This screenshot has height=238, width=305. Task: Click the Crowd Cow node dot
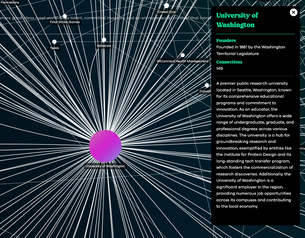(167, 6)
